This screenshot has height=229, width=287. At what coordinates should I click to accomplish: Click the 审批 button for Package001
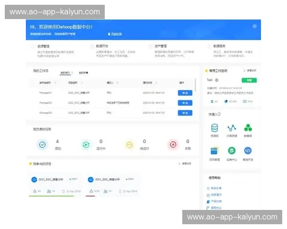point(185,93)
